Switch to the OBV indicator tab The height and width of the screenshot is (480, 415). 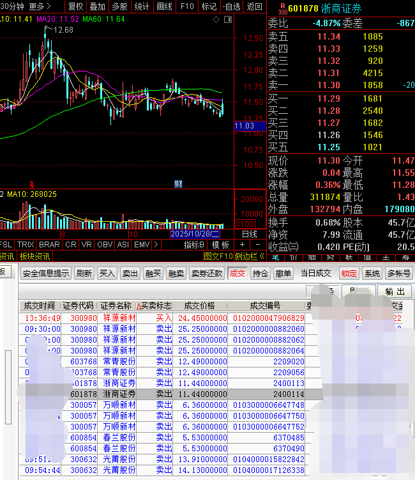click(x=105, y=245)
